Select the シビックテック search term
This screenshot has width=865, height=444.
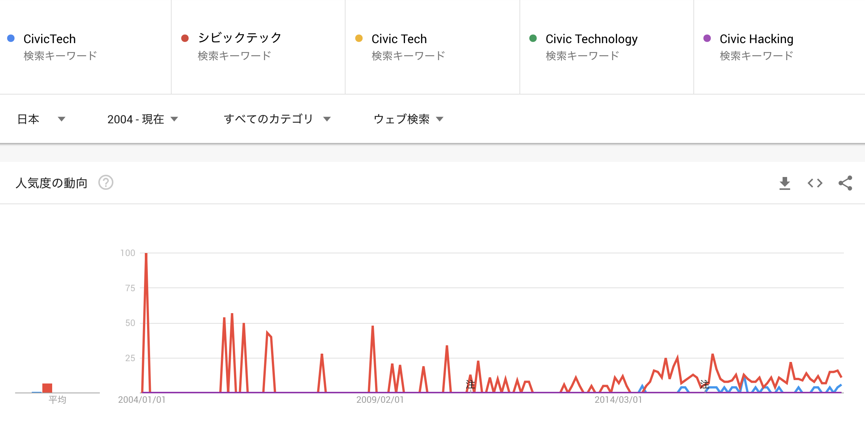[x=240, y=38]
